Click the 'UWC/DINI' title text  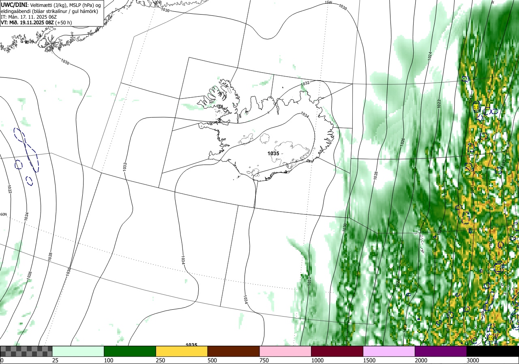point(14,4)
